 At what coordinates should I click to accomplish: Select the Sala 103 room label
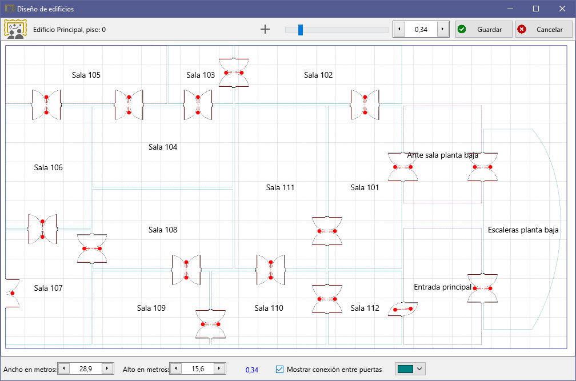point(200,75)
